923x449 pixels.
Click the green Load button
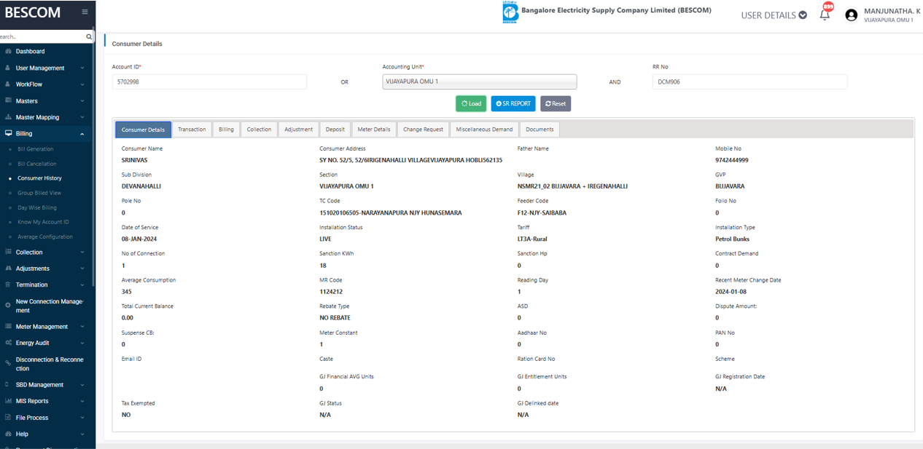[471, 103]
